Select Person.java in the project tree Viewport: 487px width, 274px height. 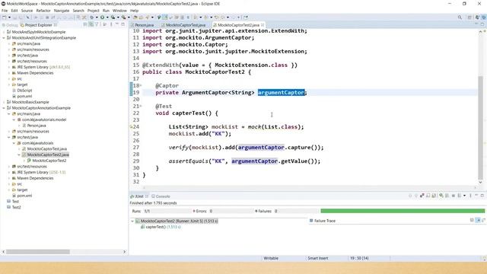click(37, 126)
